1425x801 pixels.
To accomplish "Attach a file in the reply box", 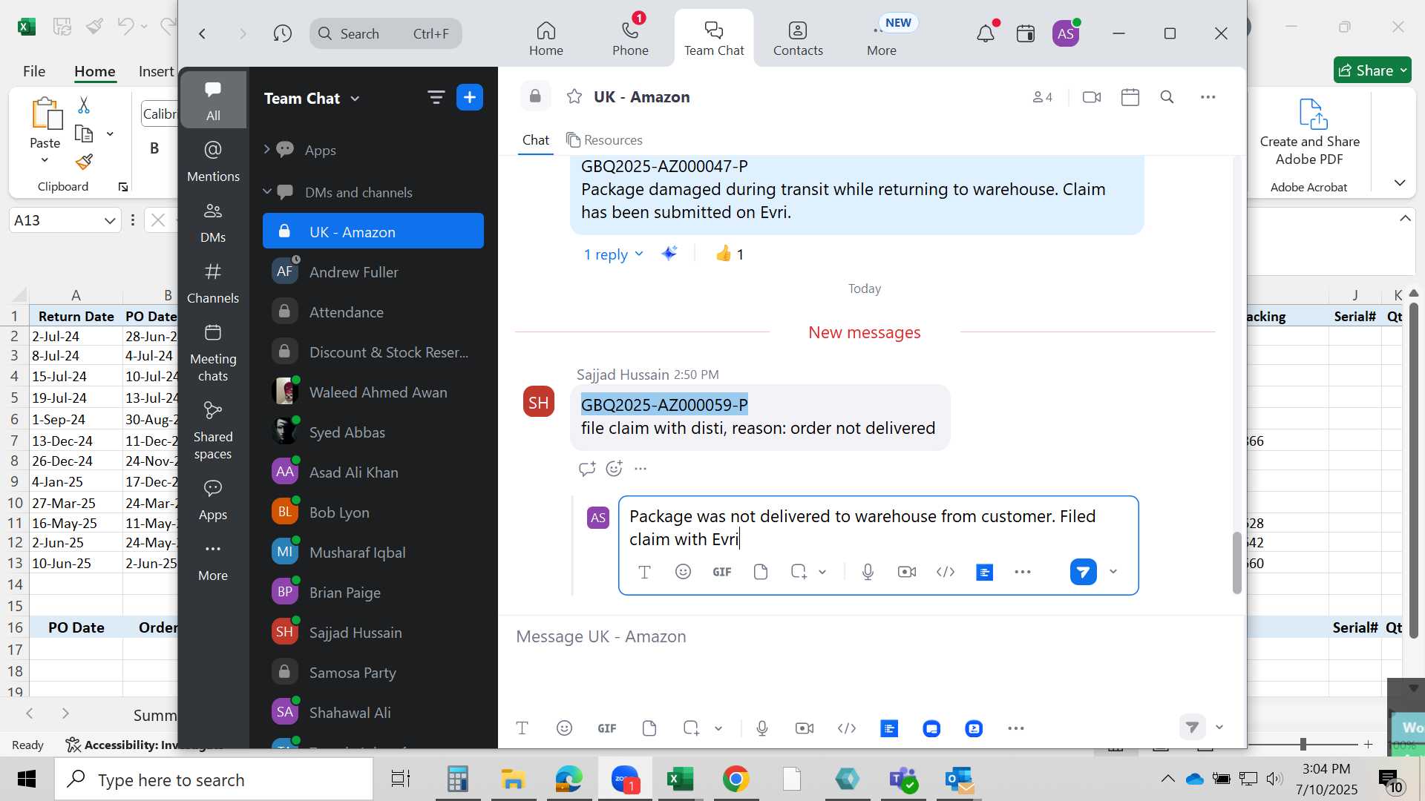I will tap(760, 572).
